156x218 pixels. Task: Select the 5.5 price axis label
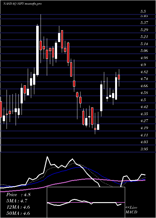(143, 12)
